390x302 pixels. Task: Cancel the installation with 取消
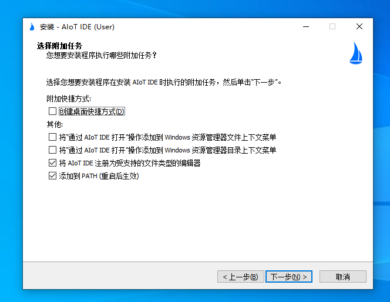(x=343, y=276)
